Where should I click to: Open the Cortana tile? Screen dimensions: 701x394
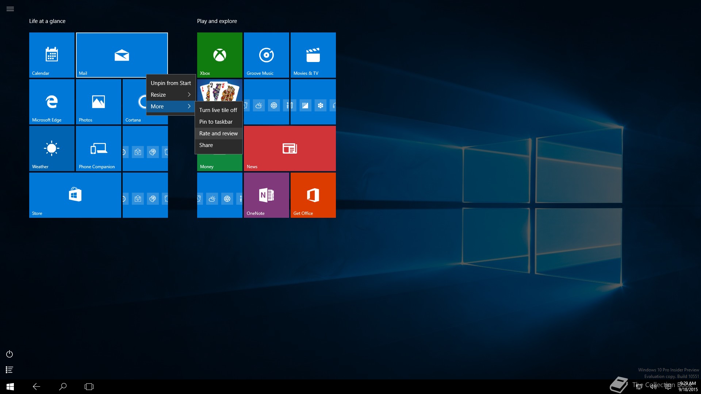[x=134, y=102]
